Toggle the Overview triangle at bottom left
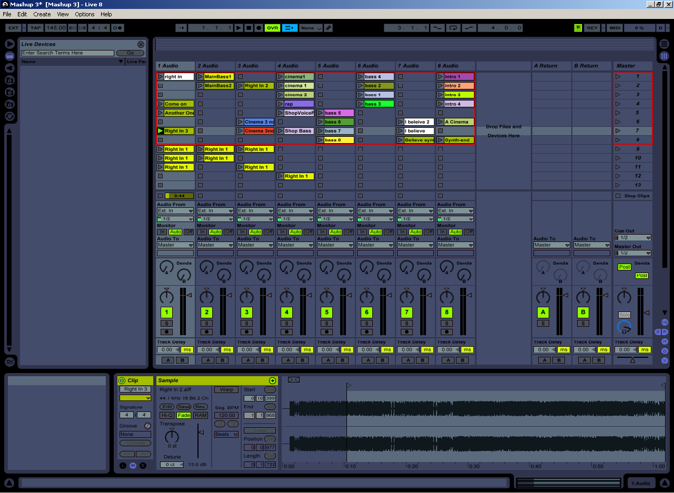 click(9, 483)
